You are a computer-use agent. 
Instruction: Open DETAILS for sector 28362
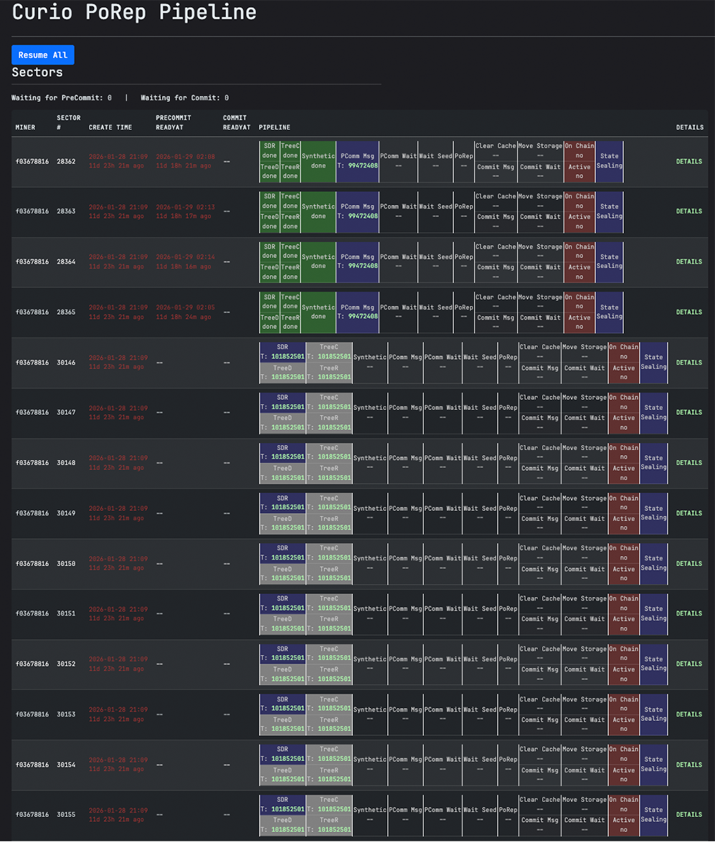(688, 161)
